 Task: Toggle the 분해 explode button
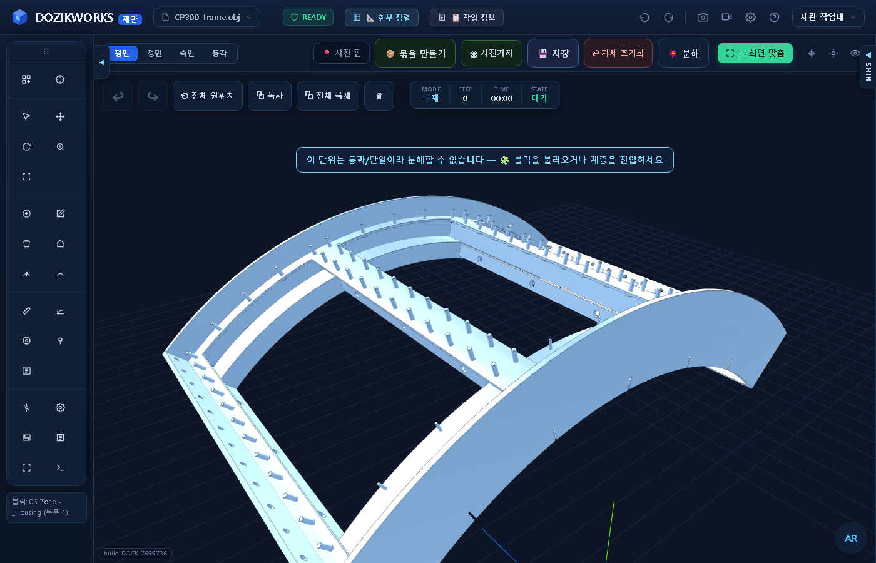point(683,53)
